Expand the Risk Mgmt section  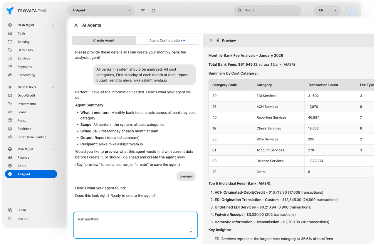(53, 149)
